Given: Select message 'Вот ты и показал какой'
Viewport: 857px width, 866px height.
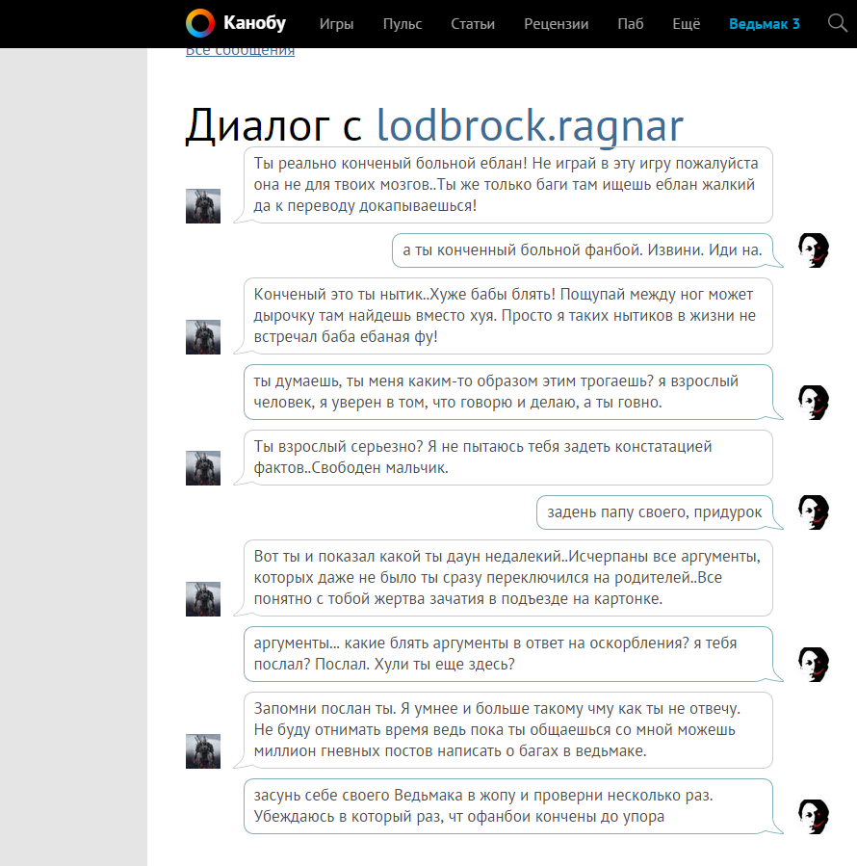Looking at the screenshot, I should (508, 578).
